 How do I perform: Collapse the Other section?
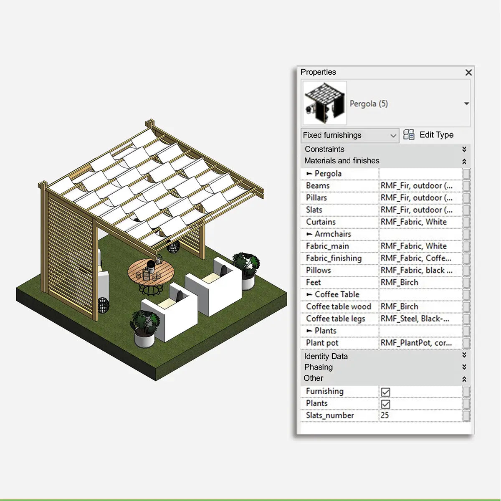(x=464, y=379)
